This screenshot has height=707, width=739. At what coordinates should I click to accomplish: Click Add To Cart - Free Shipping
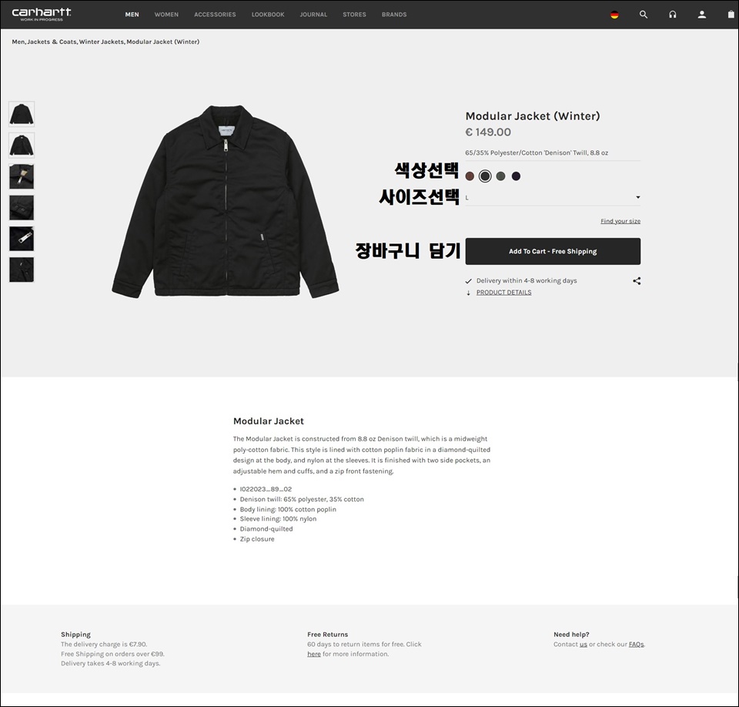(553, 251)
